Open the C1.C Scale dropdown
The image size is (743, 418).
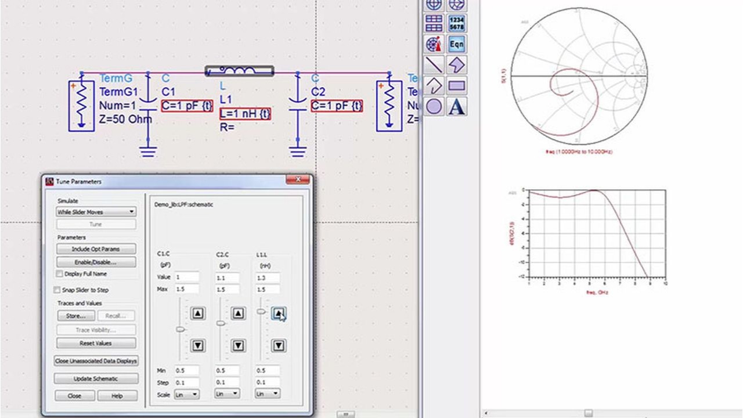click(186, 394)
